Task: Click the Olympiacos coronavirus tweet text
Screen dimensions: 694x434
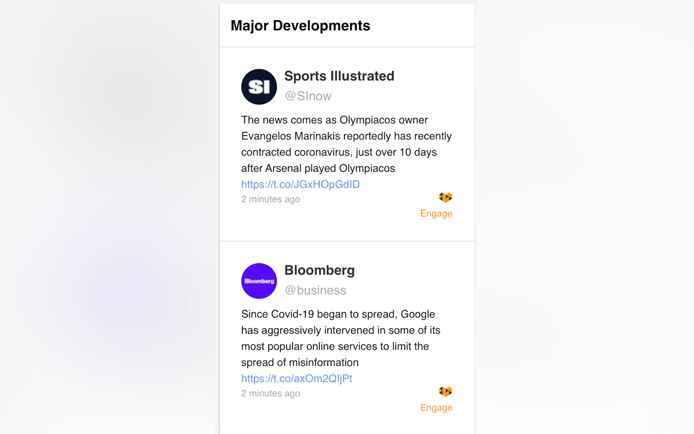Action: click(x=346, y=144)
